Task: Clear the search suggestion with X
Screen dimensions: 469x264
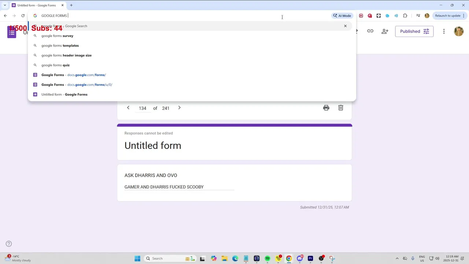Action: pyautogui.click(x=345, y=26)
